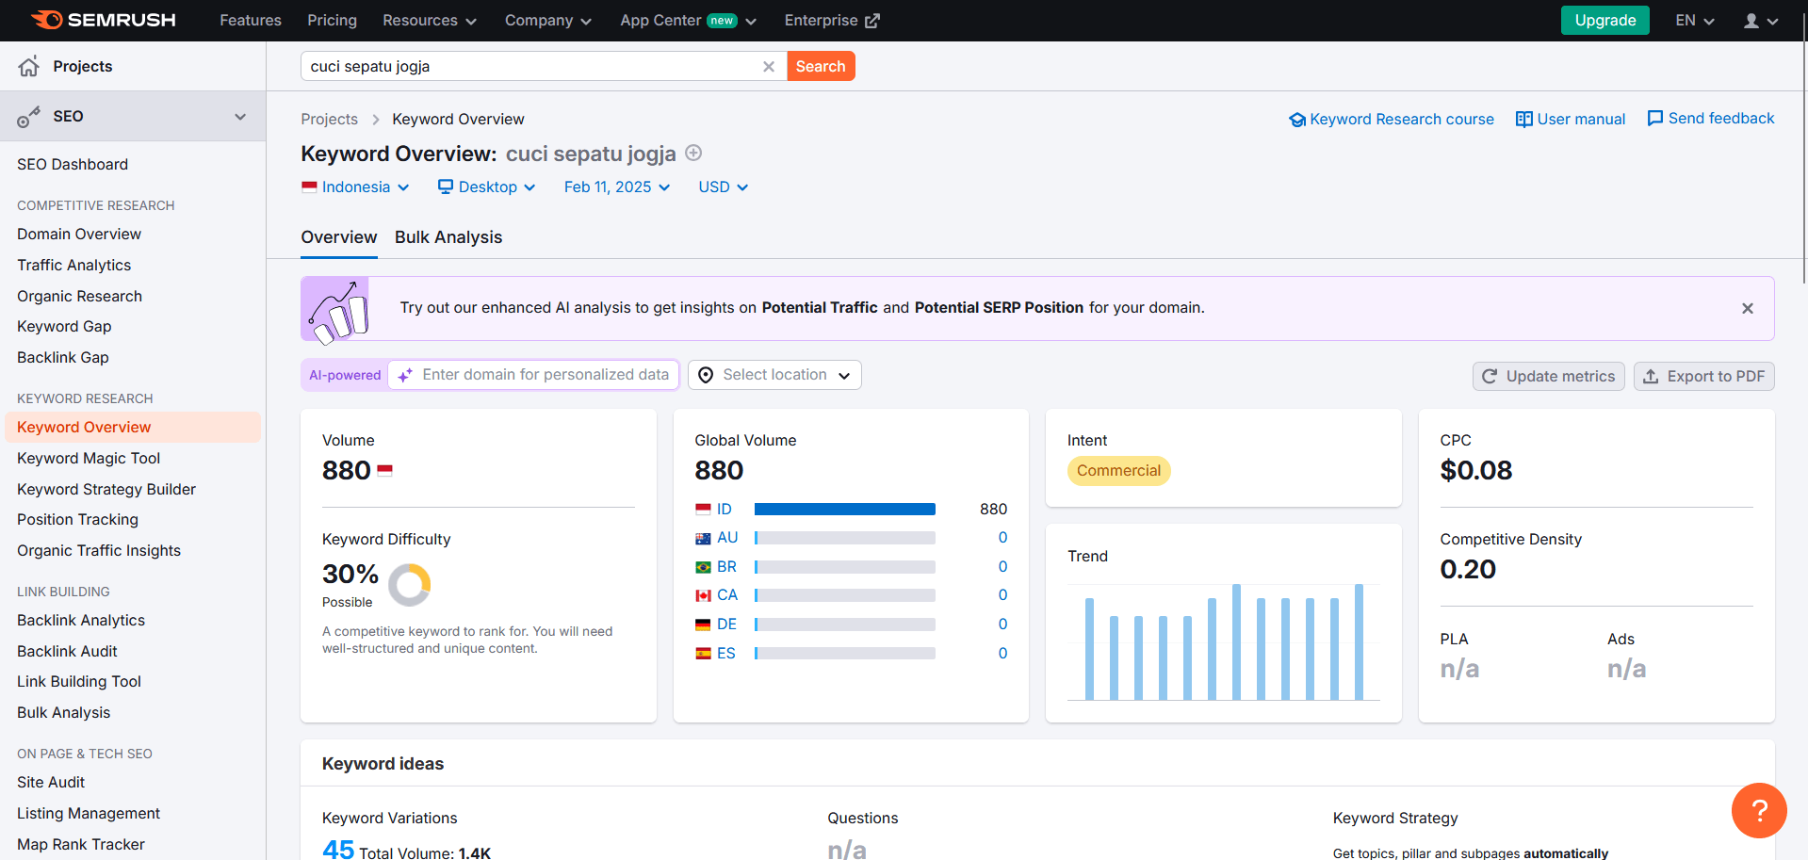The image size is (1808, 860).
Task: Open Keyword Magic Tool in sidebar
Action: pyautogui.click(x=89, y=458)
